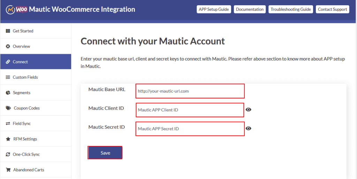Save the Mautic connection settings
The image size is (357, 179).
coord(105,153)
